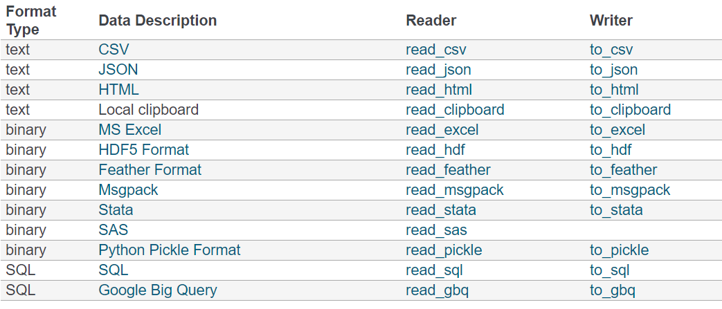Open the read_csv reader link

click(436, 50)
